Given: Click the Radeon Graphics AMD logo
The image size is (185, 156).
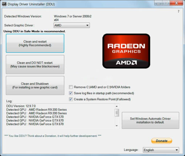Looking at the screenshot, I should click(x=126, y=51).
